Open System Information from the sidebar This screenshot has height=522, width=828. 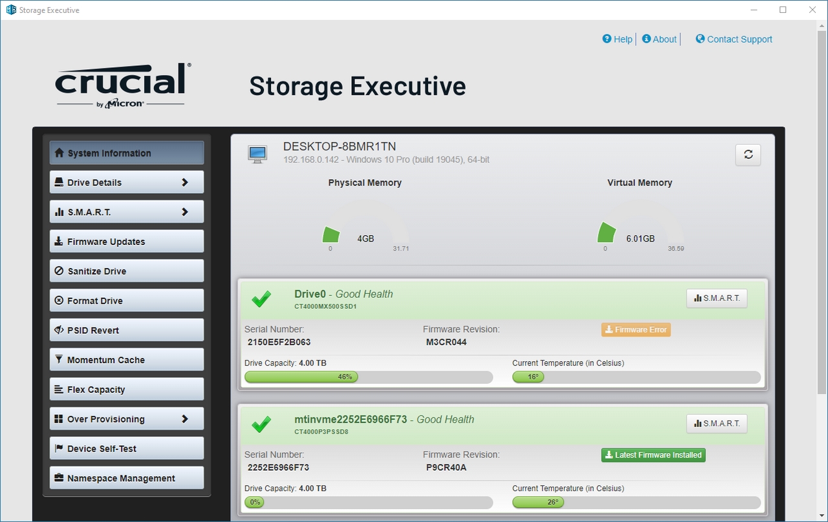coord(127,153)
